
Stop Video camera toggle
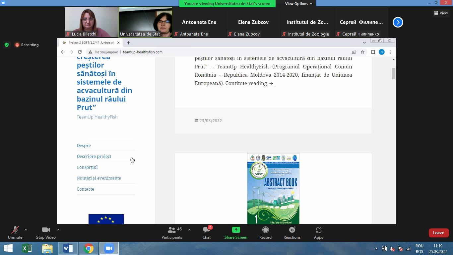(x=46, y=232)
